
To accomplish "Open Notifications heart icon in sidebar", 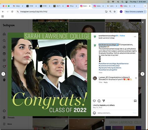I will click(4, 66).
